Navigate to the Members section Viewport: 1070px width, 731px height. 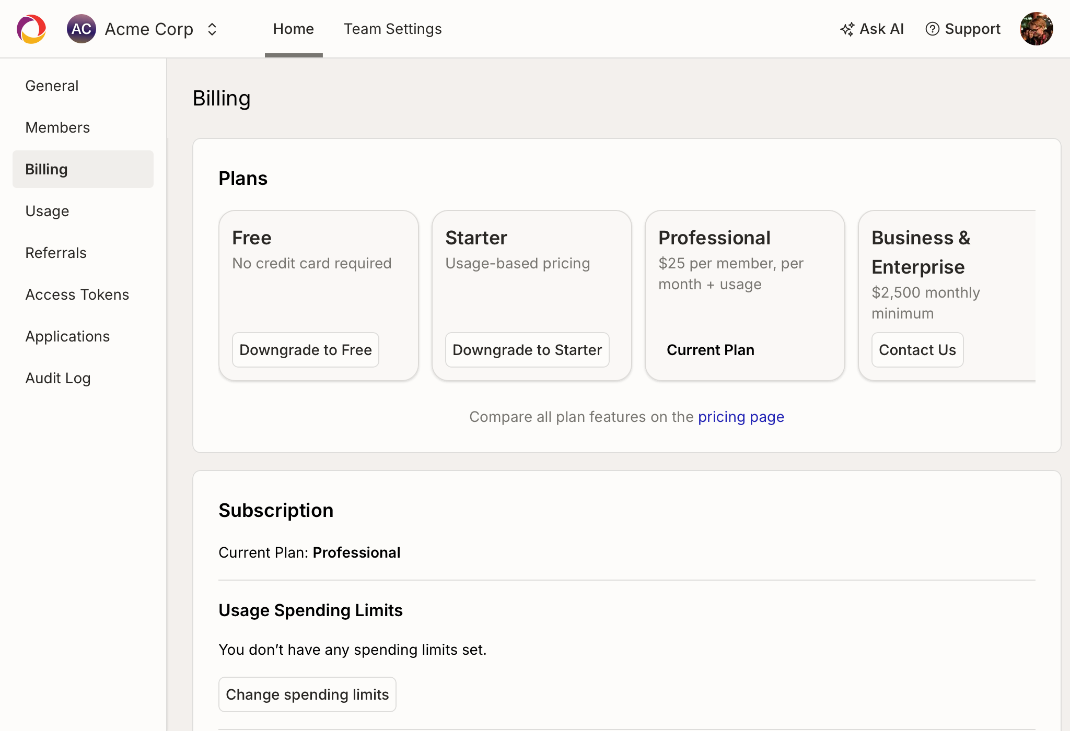(57, 127)
